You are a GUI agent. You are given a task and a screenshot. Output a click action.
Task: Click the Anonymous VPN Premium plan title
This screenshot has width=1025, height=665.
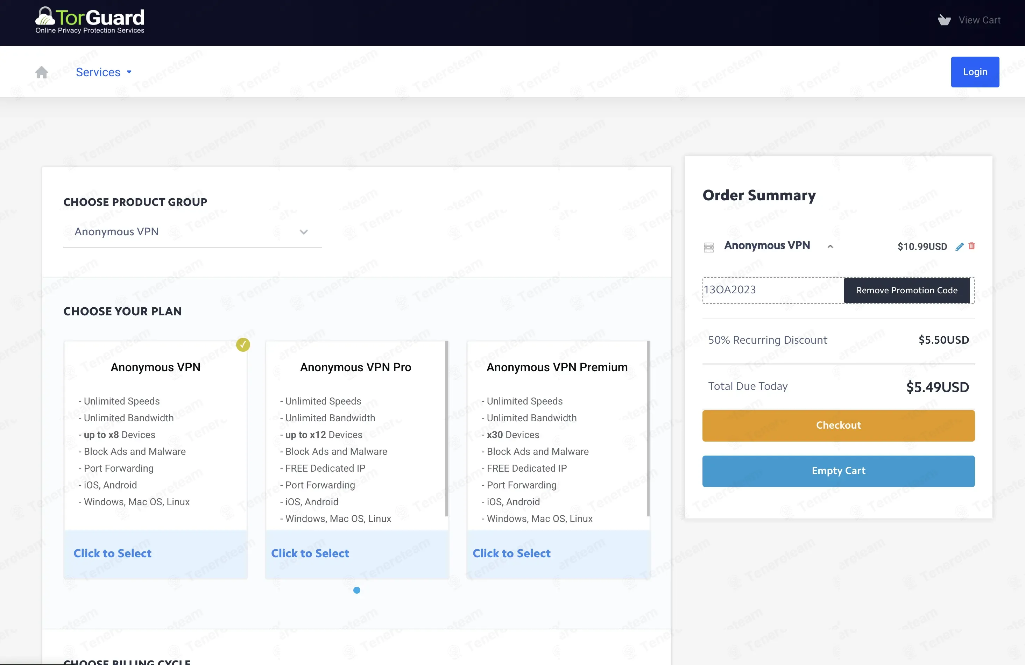click(557, 367)
